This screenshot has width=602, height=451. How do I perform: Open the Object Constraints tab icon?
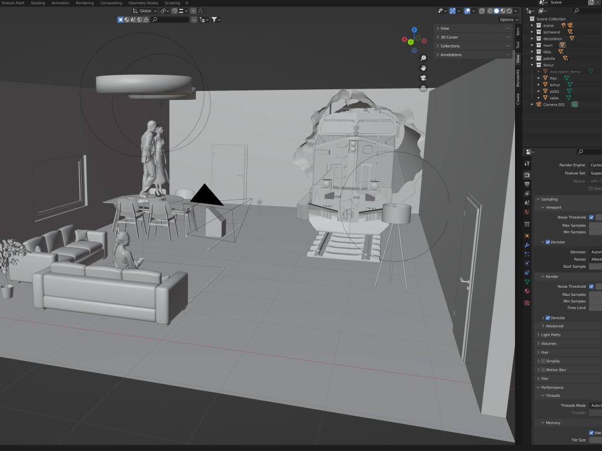point(527,272)
